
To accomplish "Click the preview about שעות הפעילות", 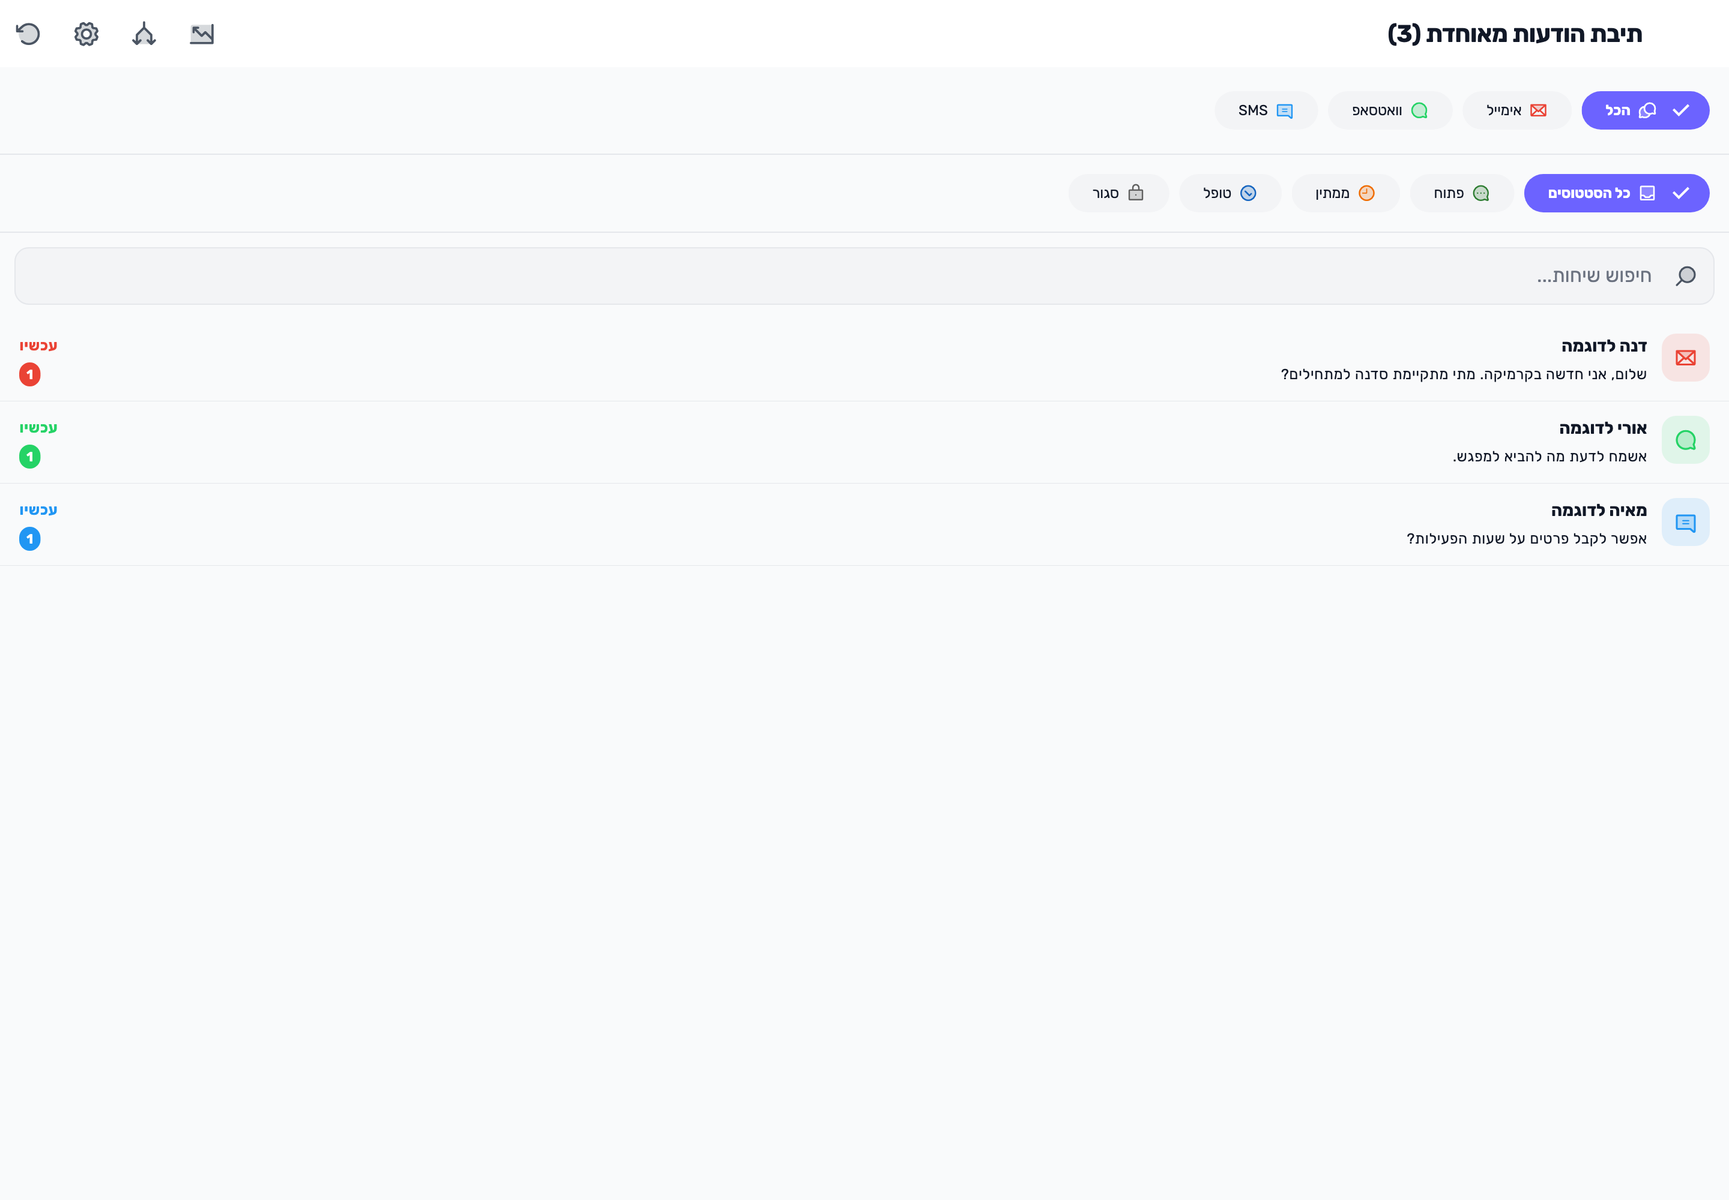I will point(1527,538).
